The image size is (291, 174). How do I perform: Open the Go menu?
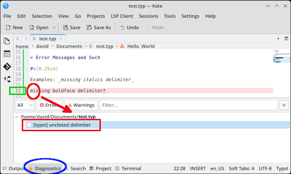click(78, 16)
